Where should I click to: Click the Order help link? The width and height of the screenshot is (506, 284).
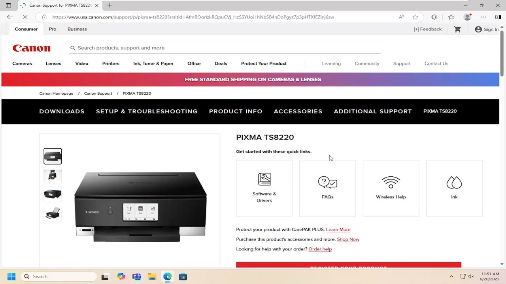(320, 249)
